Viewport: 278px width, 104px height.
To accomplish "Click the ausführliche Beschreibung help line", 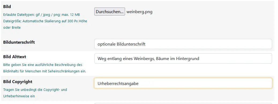I will (43, 65).
